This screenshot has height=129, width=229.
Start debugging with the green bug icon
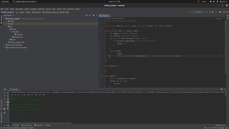pyautogui.click(x=210, y=12)
